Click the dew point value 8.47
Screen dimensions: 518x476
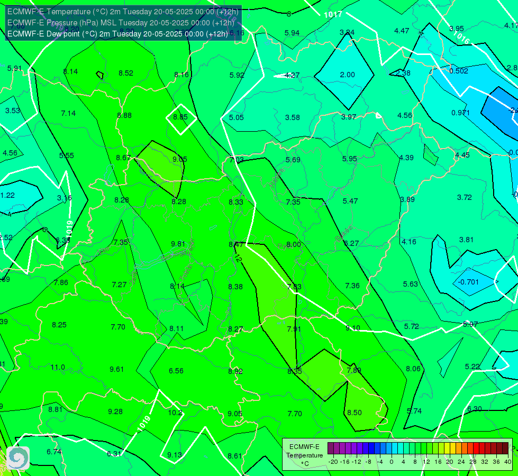(x=236, y=245)
